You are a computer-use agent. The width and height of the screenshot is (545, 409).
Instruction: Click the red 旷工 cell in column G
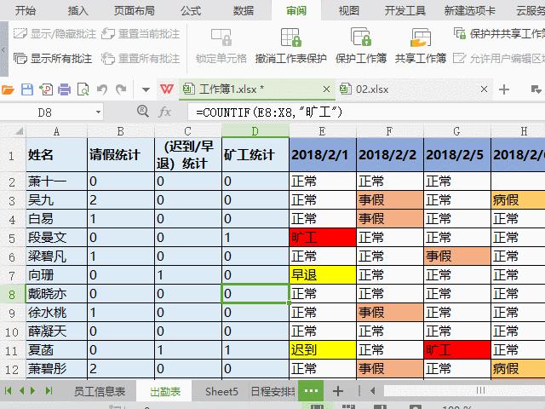click(x=457, y=350)
